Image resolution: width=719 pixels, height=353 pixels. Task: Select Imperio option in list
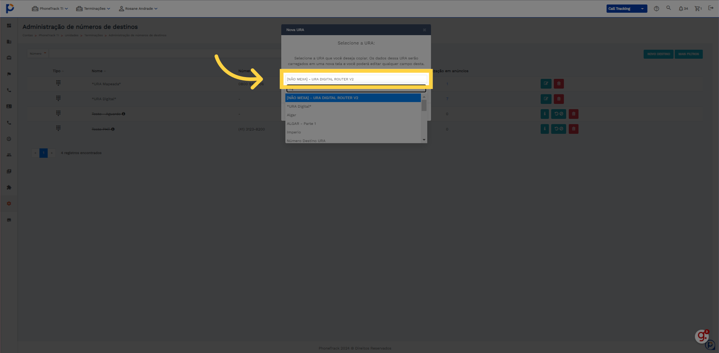pyautogui.click(x=353, y=132)
